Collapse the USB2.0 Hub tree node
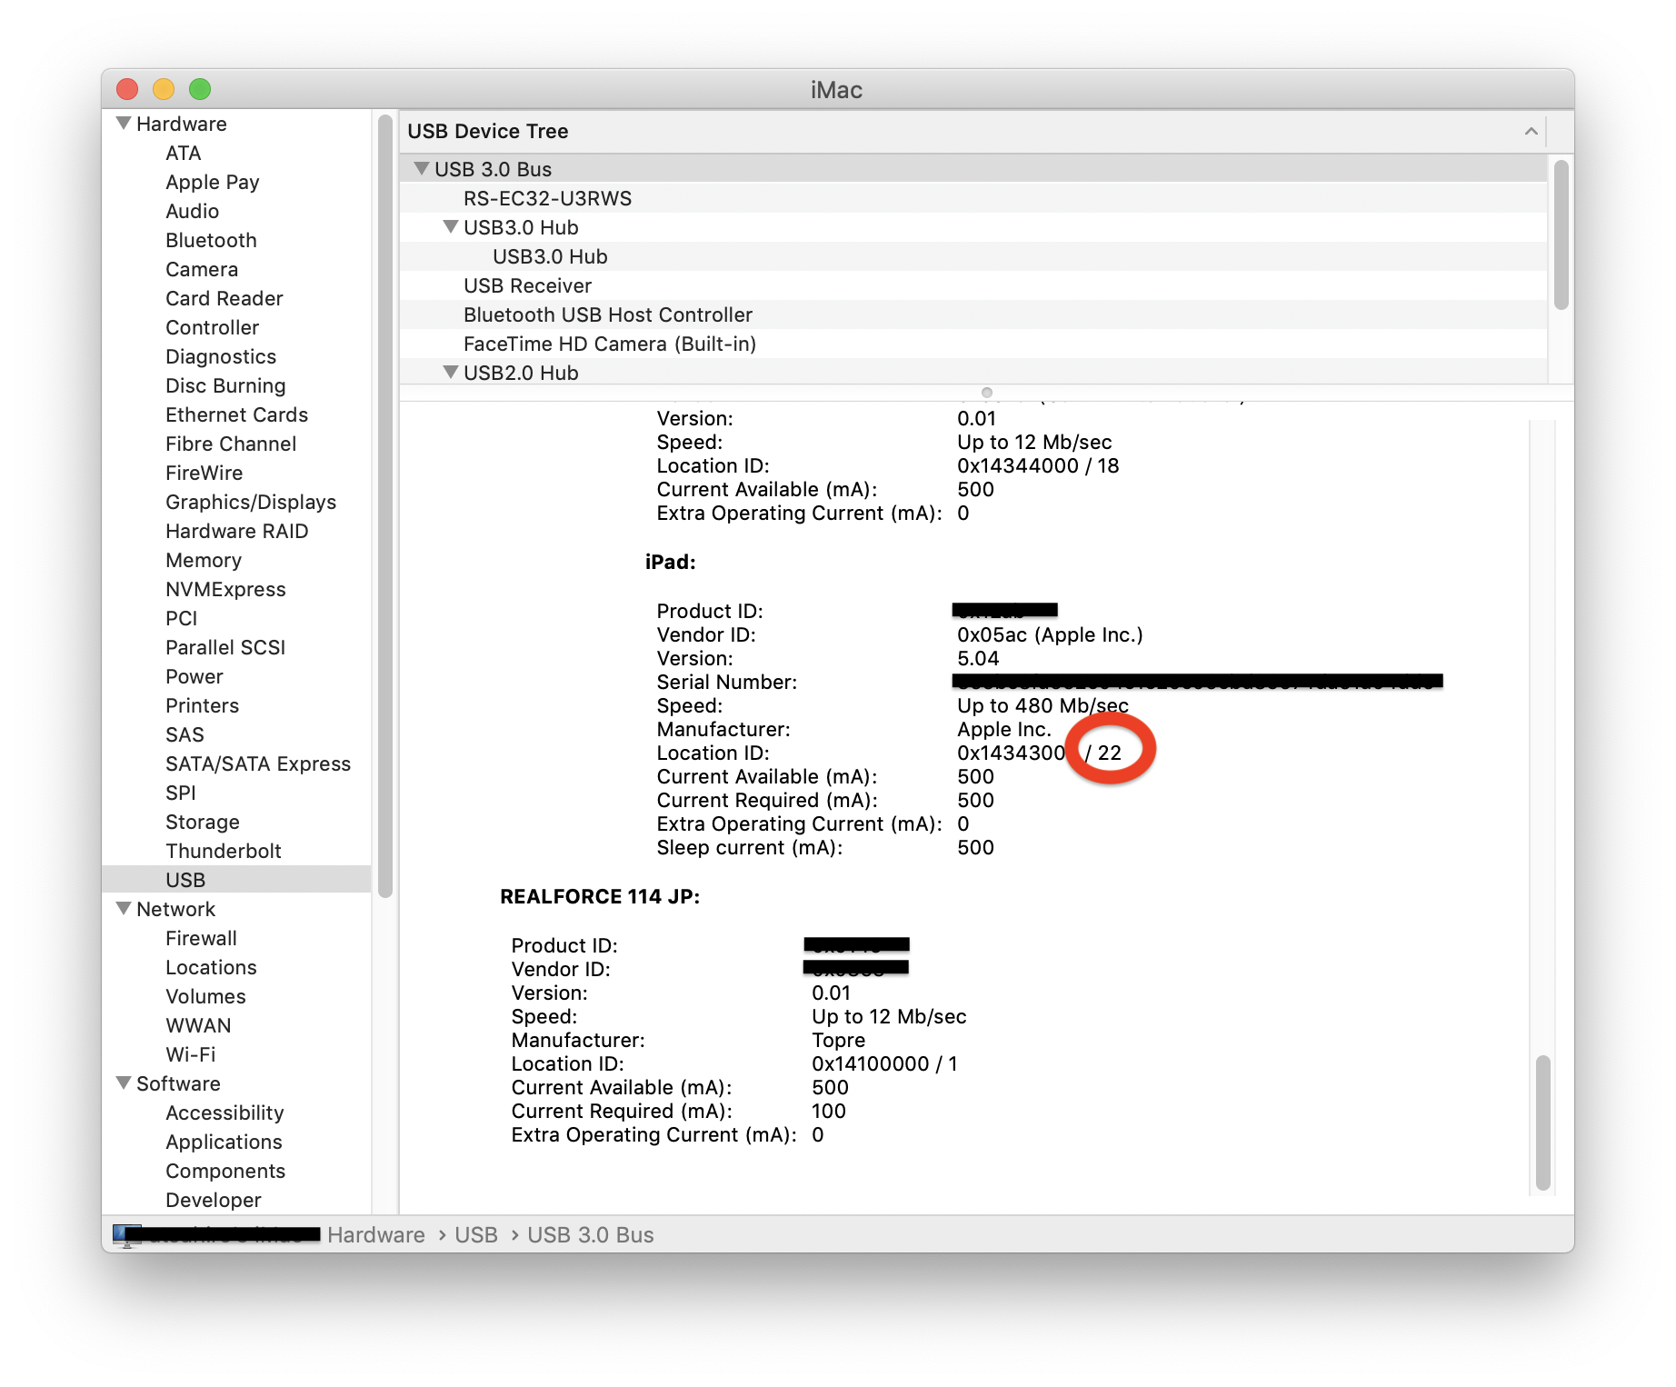Screen dimensions: 1676x1387 450,372
